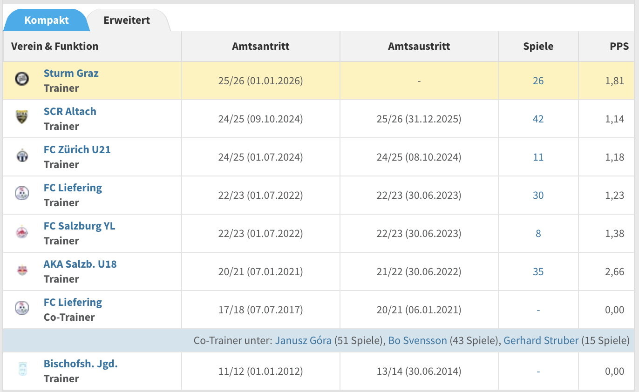The image size is (639, 392).
Task: Select the end date 20/21 (06.01.2021)
Action: tap(419, 310)
